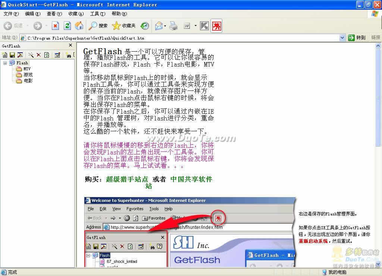Screen dimensions: 382x276
Task: Edit page with Word icon
Action: [x=187, y=26]
